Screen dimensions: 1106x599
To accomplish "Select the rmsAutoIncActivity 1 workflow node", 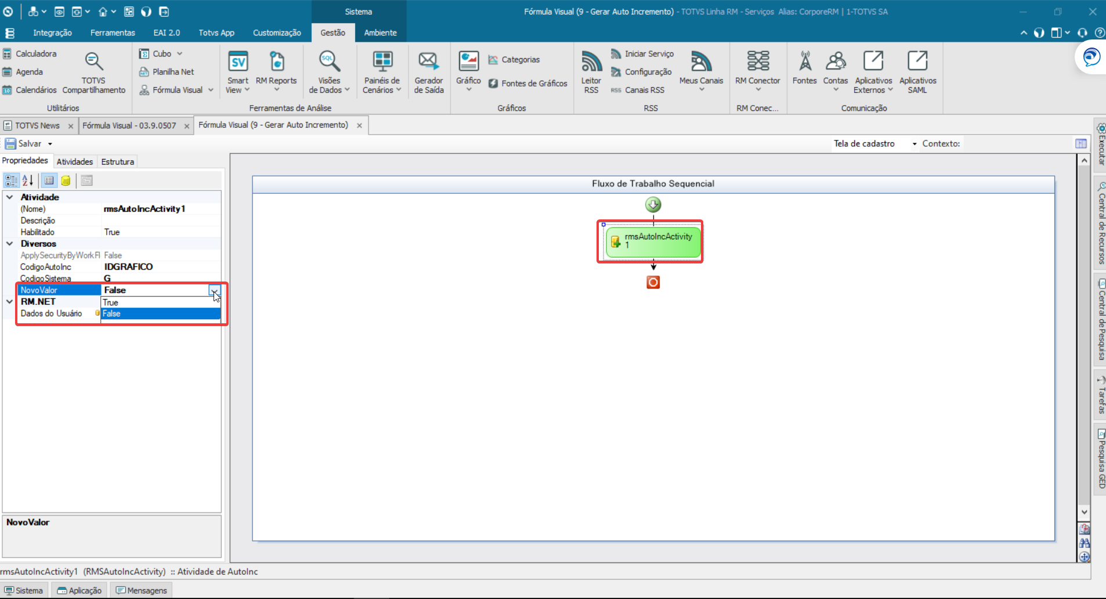I will click(x=653, y=241).
